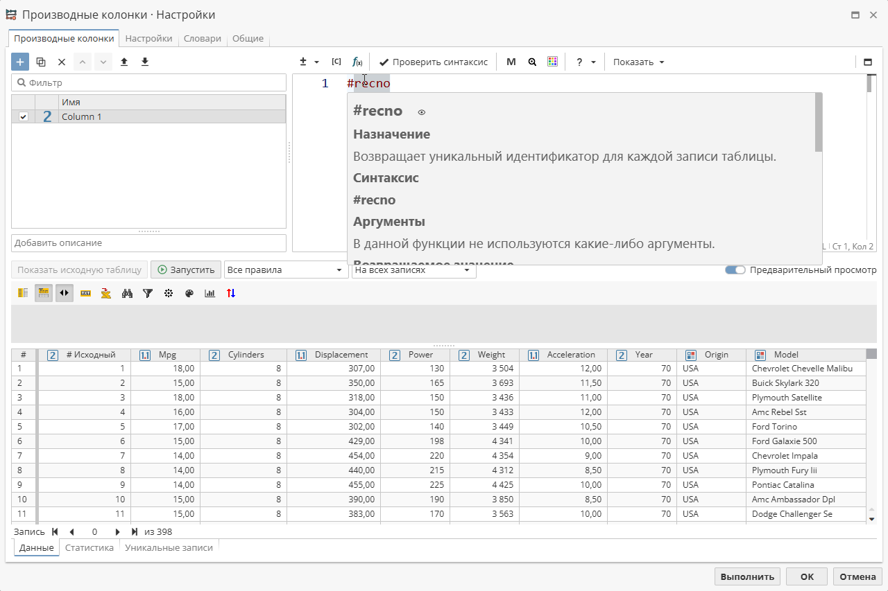Click the f(x) function insert icon
Image resolution: width=888 pixels, height=591 pixels.
pyautogui.click(x=357, y=62)
